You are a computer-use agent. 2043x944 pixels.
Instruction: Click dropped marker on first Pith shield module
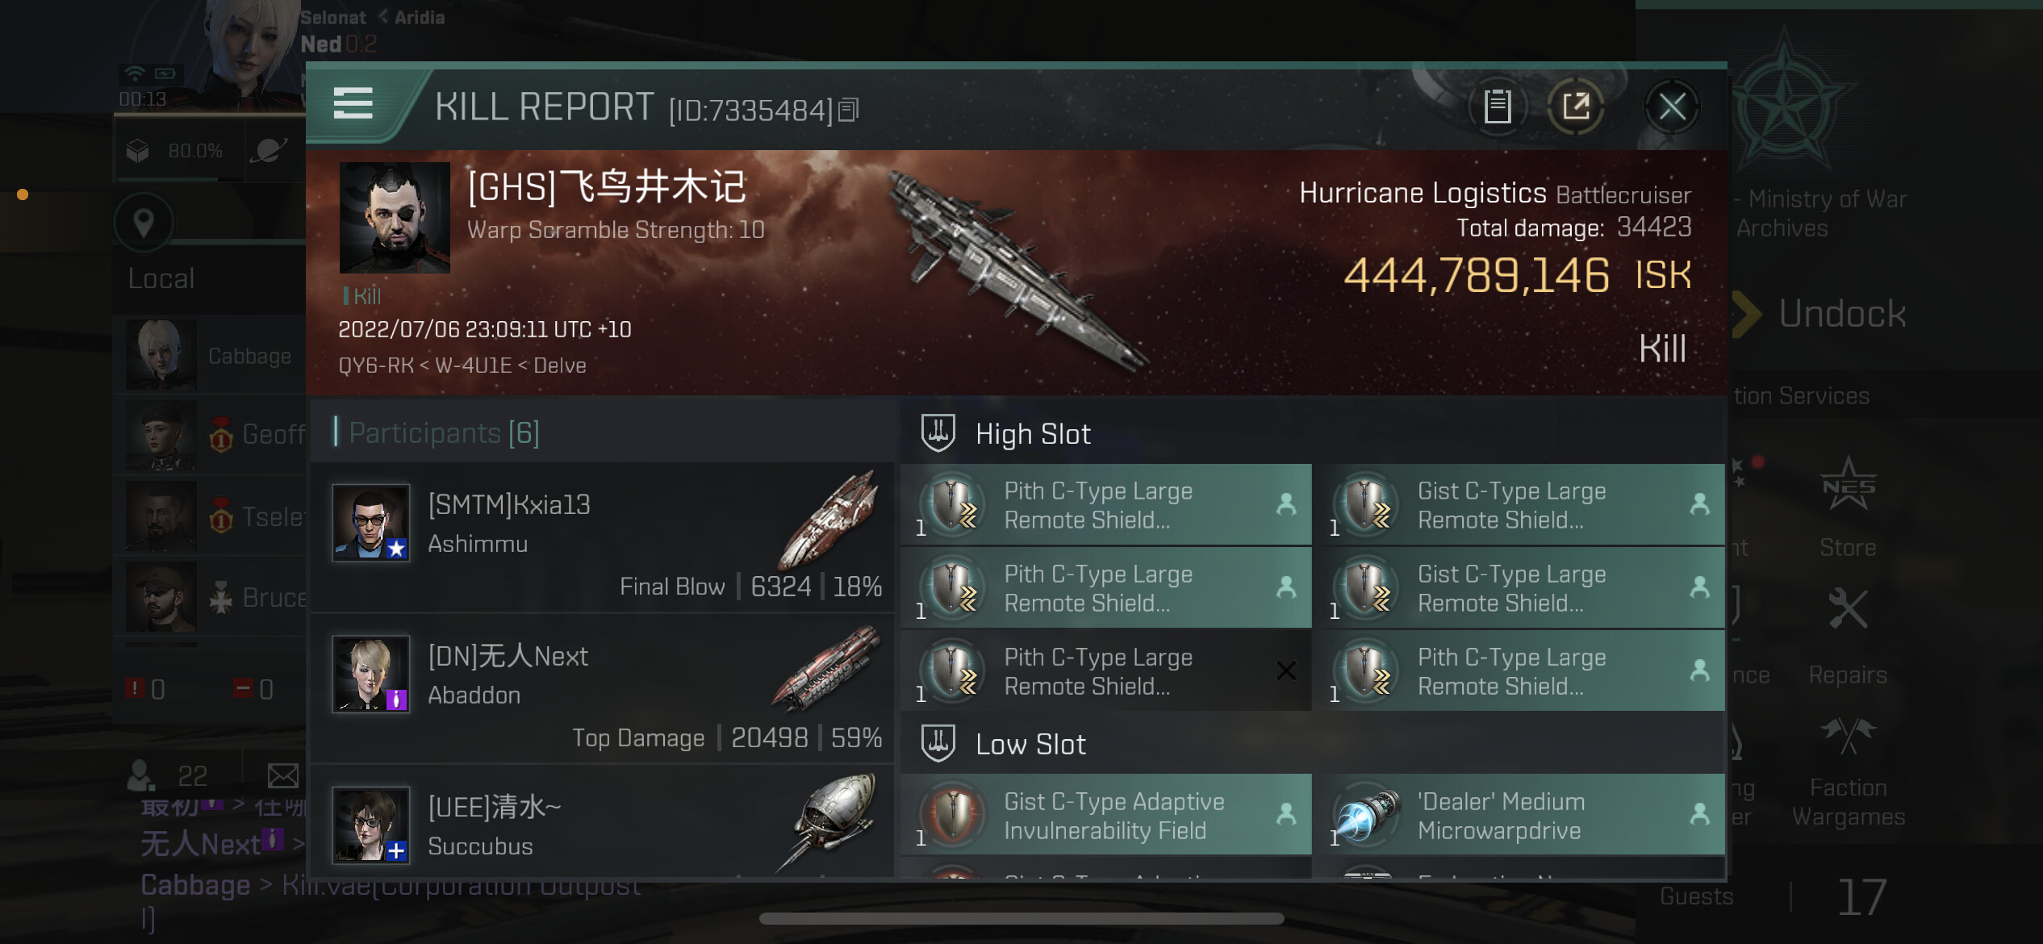tap(1286, 504)
